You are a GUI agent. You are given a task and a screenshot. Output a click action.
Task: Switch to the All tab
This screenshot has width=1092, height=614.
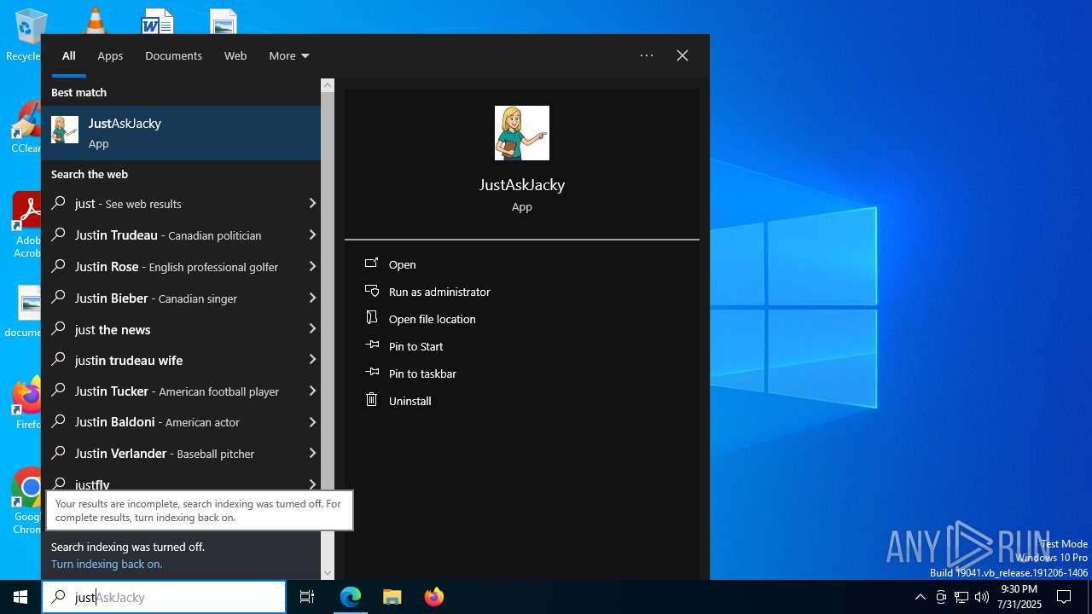69,55
